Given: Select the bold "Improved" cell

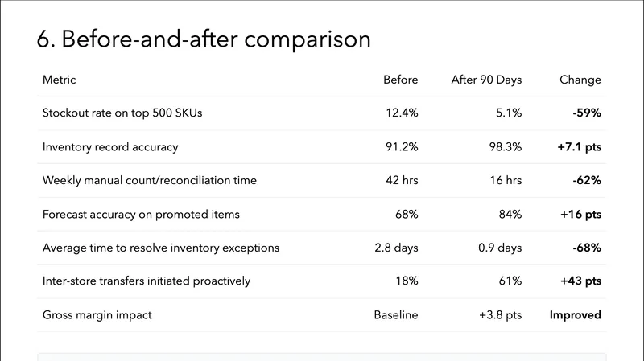Looking at the screenshot, I should coord(575,315).
